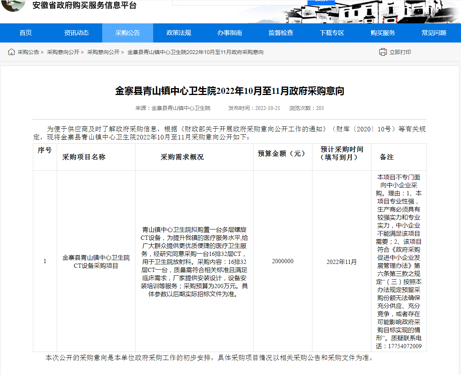Click the first 采购意向公开 breadcrumb
The image size is (461, 375).
[63, 52]
